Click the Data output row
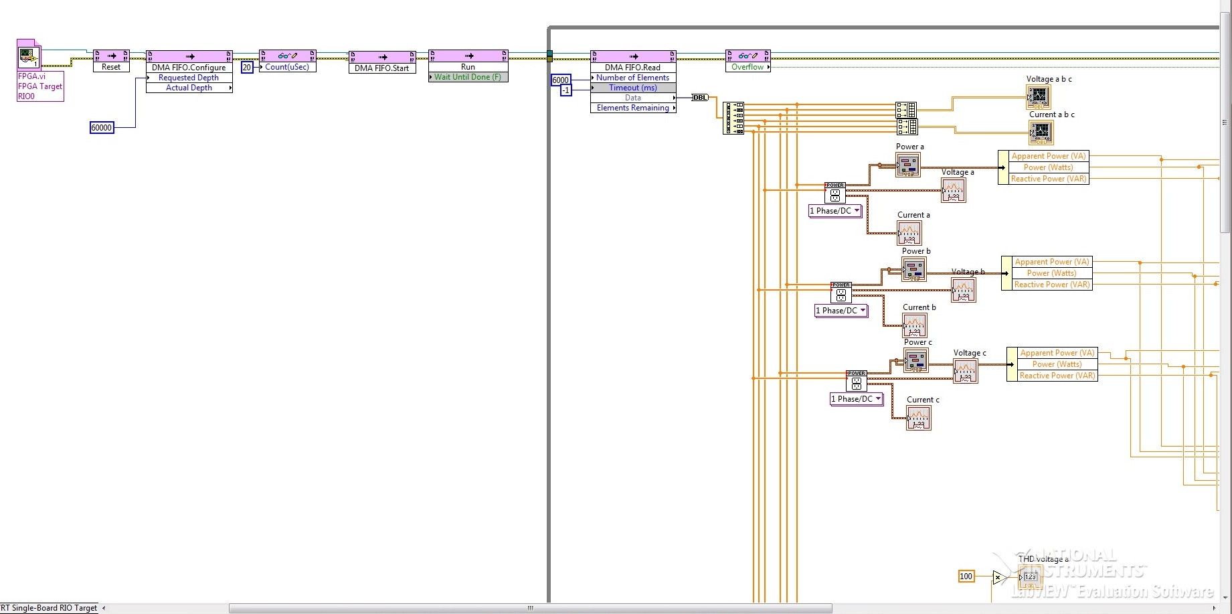 tap(633, 98)
